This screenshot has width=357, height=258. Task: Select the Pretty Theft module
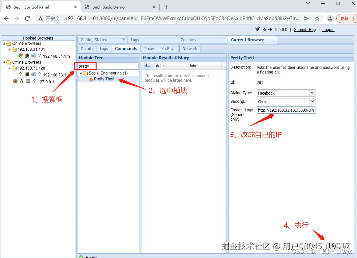[x=104, y=79]
